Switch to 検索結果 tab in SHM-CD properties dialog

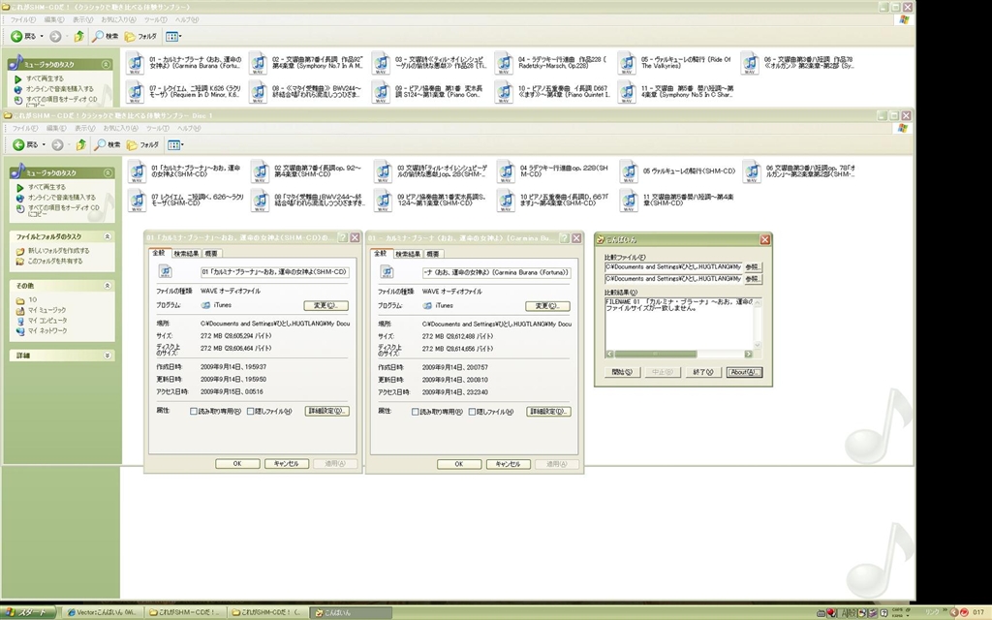click(186, 254)
